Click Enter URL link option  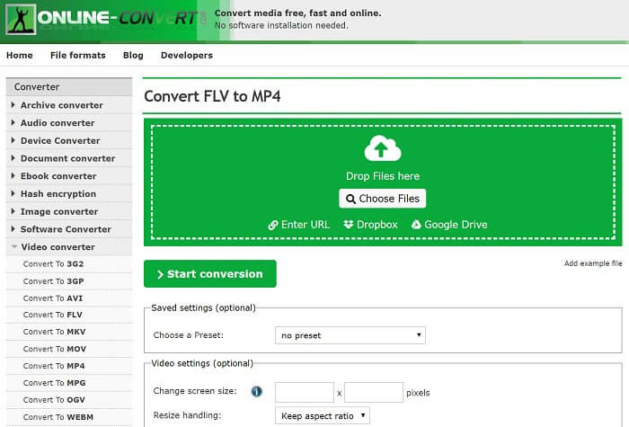[x=299, y=225]
